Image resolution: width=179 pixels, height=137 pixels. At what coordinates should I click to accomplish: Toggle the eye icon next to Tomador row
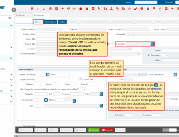[130, 49]
